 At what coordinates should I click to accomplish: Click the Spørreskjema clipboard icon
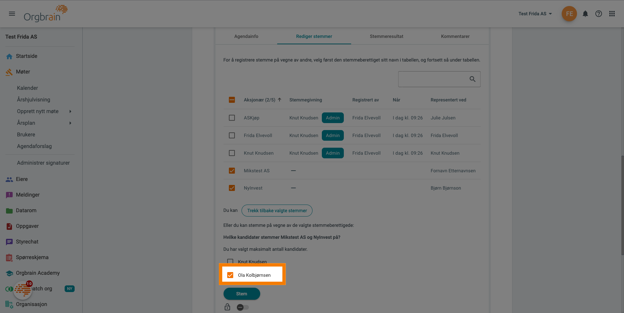9,257
